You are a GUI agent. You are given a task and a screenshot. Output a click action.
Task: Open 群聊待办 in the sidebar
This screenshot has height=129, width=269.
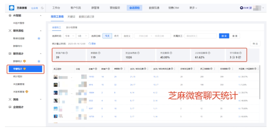[x=18, y=46]
